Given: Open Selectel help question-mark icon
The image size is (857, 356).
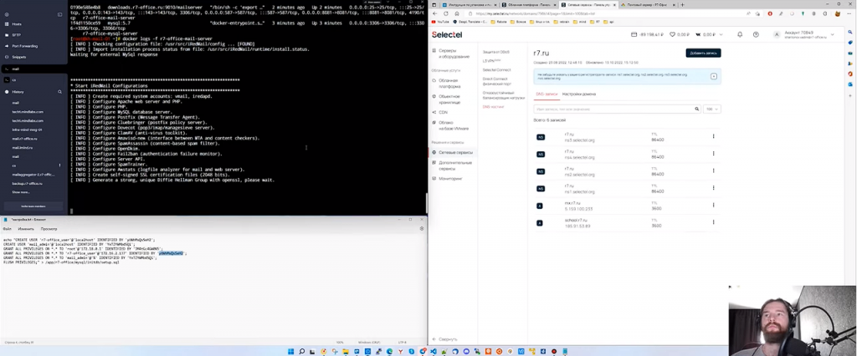Looking at the screenshot, I should pos(756,34).
